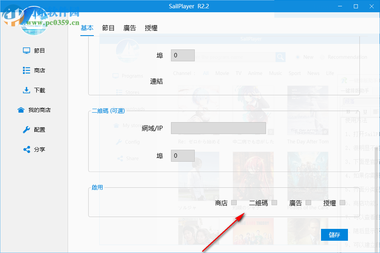Open the 授權 tab
This screenshot has height=253, width=380.
point(151,28)
